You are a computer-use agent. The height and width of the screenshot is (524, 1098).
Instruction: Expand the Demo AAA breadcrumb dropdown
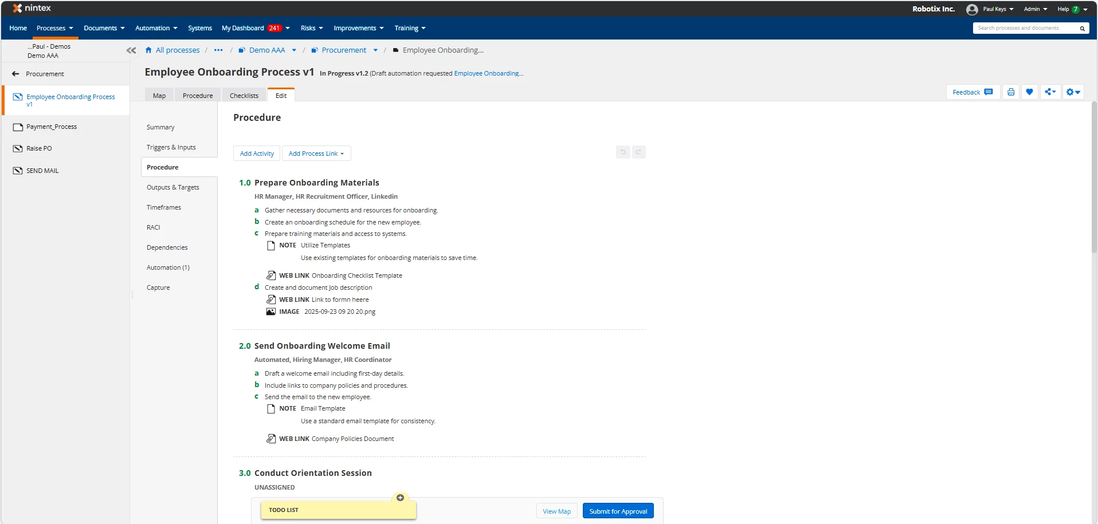click(294, 50)
